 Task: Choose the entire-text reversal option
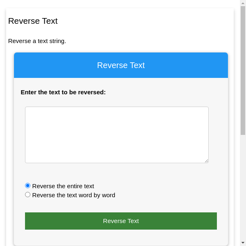28,186
